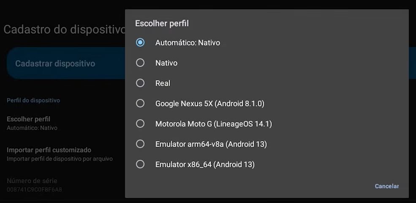
Task: Select Emulator x86_64 radio button
Action: point(140,165)
